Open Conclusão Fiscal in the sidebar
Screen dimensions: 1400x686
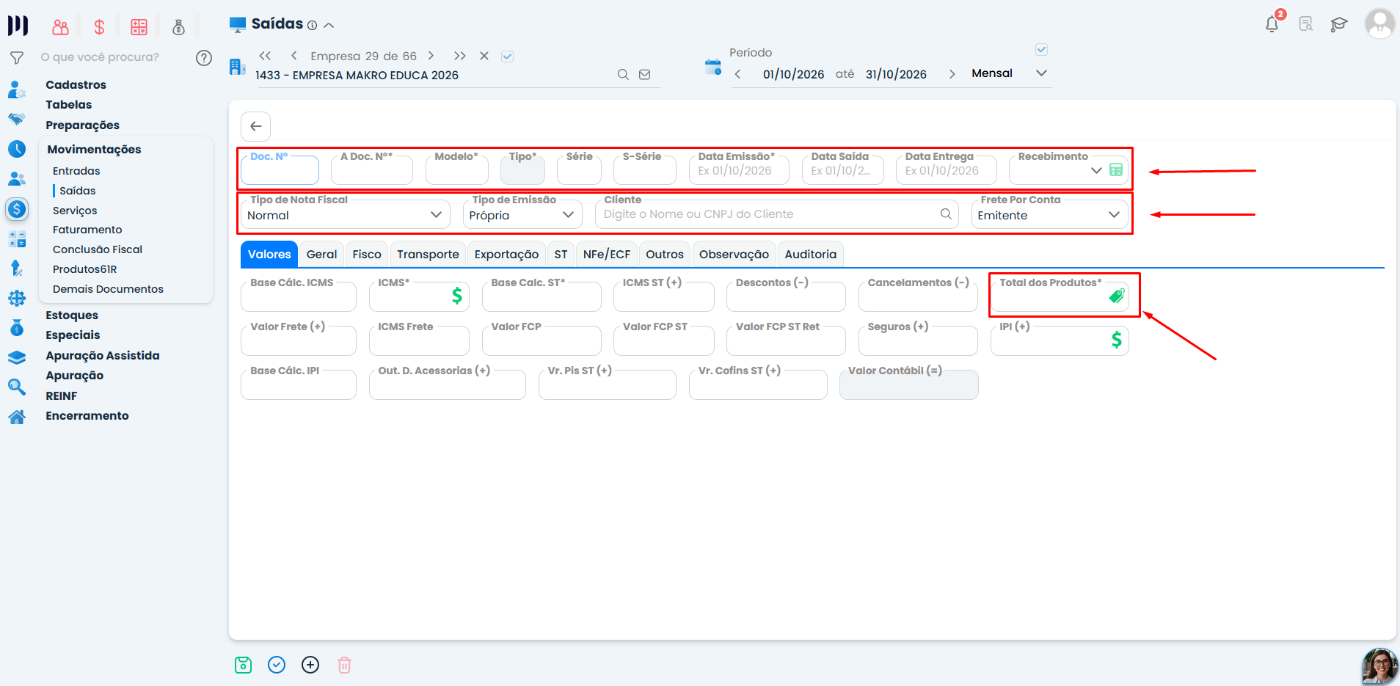(x=98, y=249)
